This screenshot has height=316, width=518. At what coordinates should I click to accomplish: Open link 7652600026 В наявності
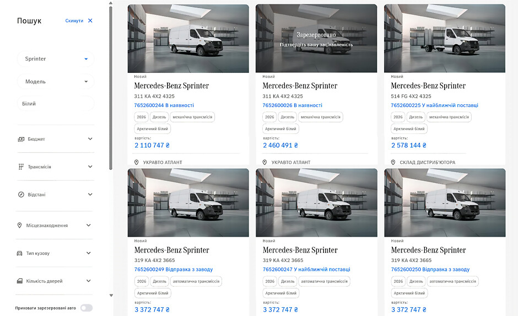pos(293,105)
